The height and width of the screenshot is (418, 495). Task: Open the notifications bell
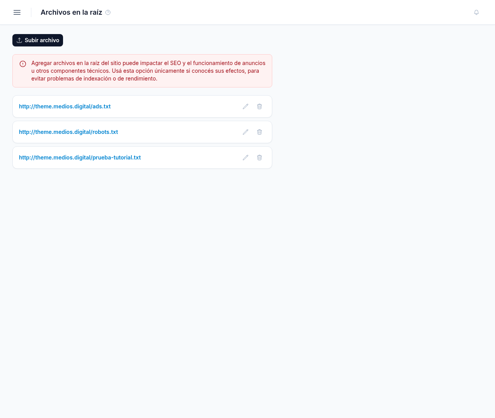[x=476, y=12]
